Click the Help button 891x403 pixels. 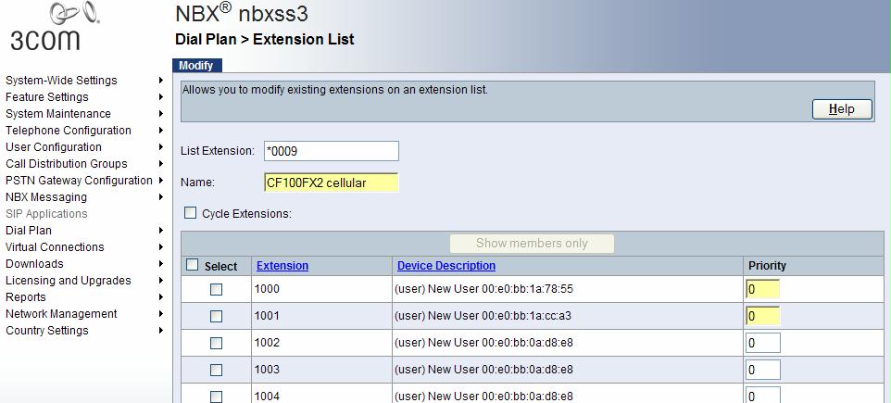tap(842, 109)
